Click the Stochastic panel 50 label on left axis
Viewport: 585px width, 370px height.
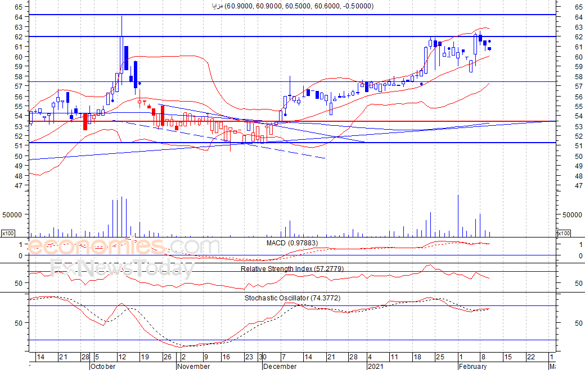[18, 323]
